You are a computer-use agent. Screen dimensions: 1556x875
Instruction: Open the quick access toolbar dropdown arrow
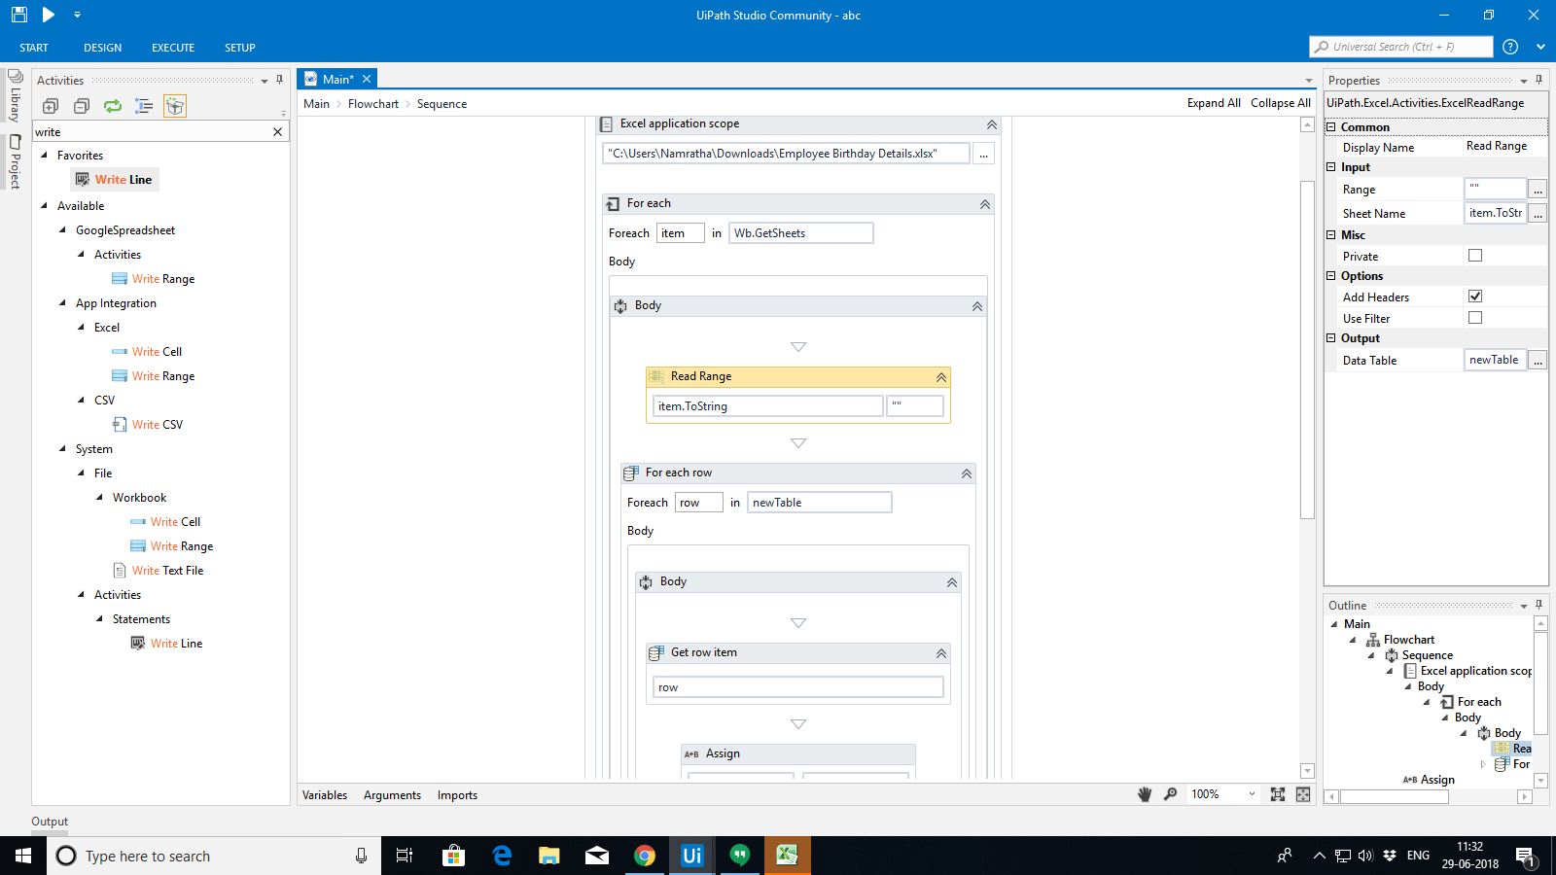coord(77,16)
